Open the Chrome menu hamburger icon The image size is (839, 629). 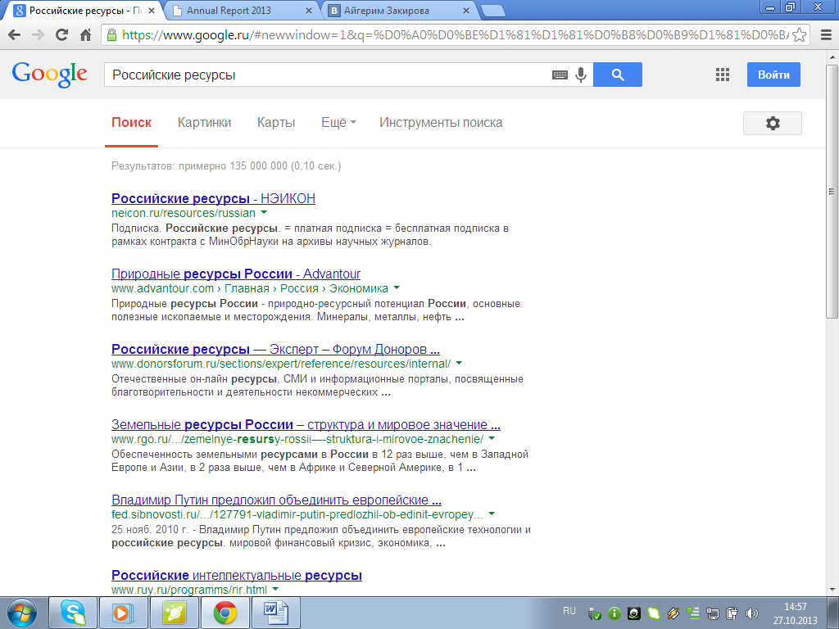[x=826, y=35]
